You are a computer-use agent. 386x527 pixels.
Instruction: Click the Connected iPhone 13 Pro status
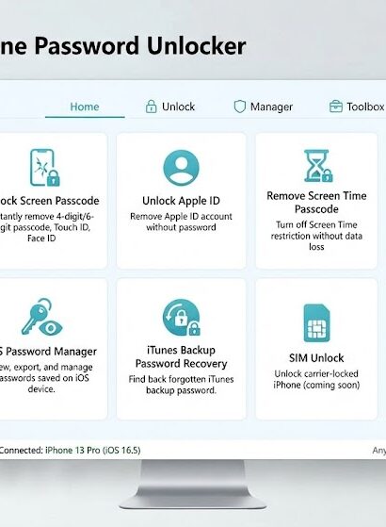pos(70,451)
